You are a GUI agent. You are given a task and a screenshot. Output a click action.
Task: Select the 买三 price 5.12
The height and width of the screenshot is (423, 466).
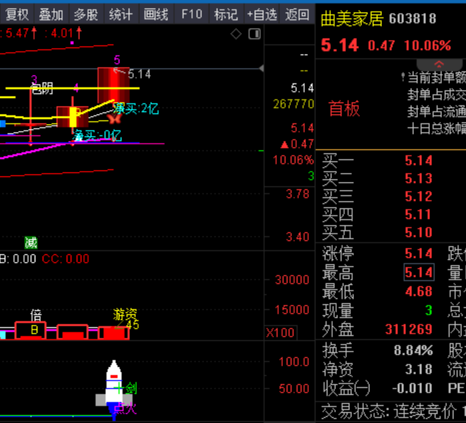click(x=419, y=197)
